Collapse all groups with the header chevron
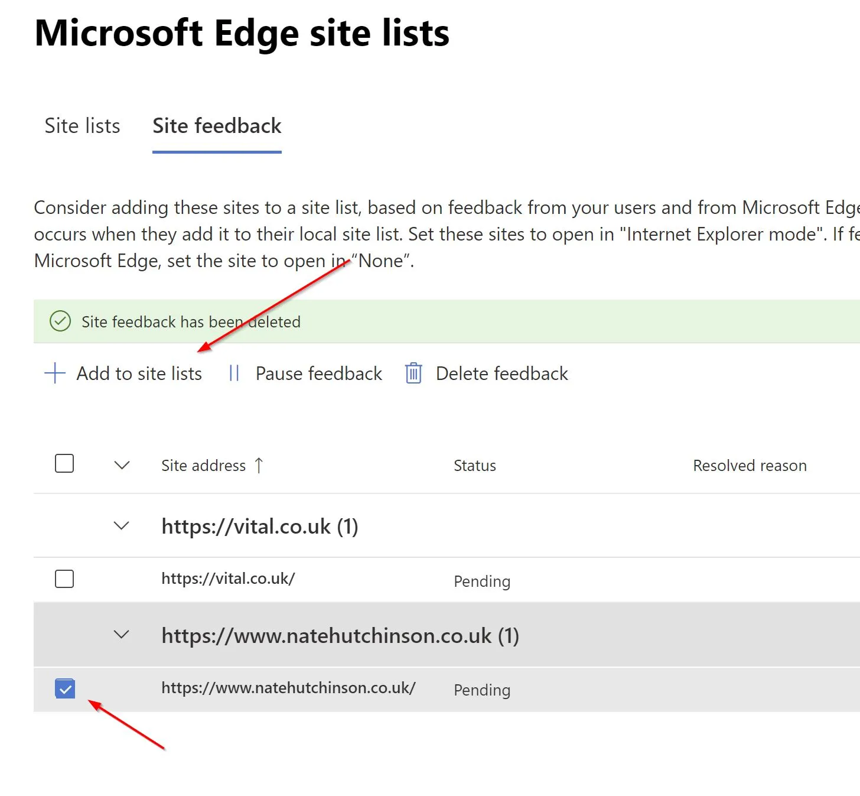860x796 pixels. [x=122, y=465]
